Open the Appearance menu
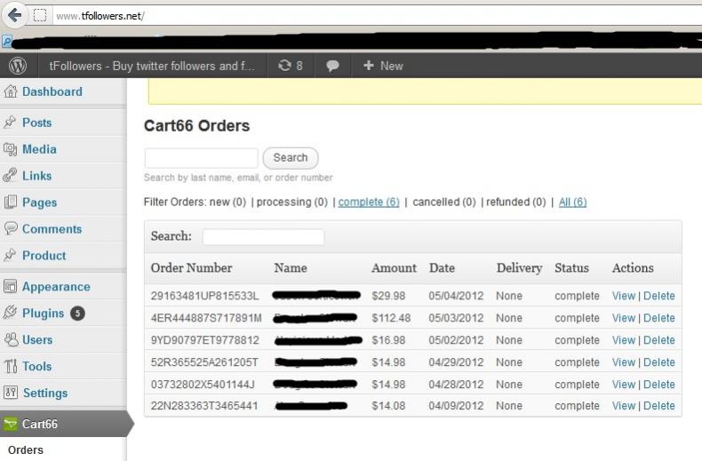Viewport: 702px width, 461px height. coord(56,286)
